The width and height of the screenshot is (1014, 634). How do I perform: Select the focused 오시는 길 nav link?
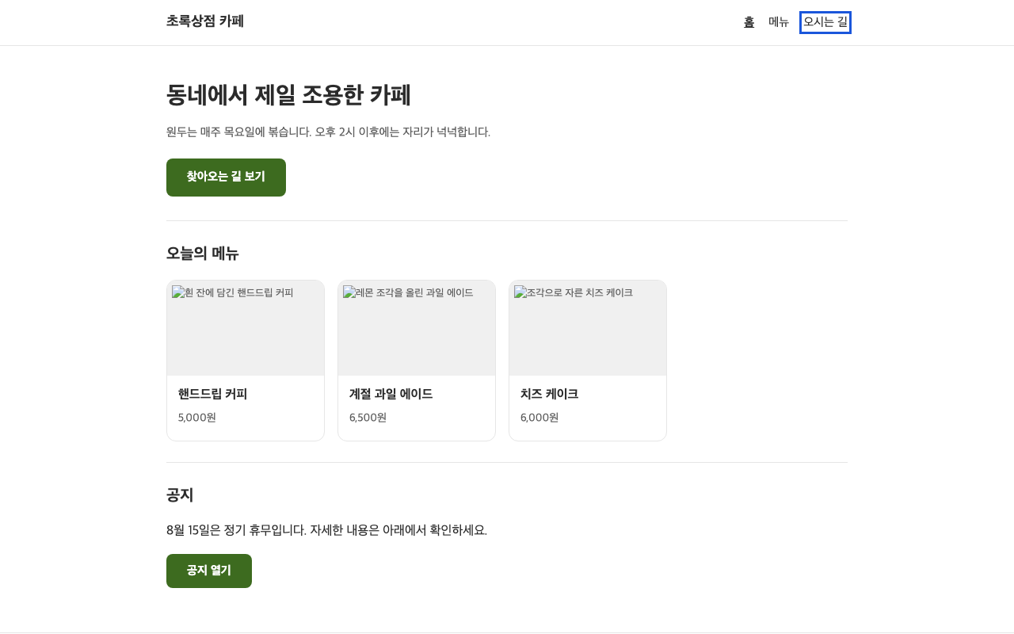pos(825,22)
